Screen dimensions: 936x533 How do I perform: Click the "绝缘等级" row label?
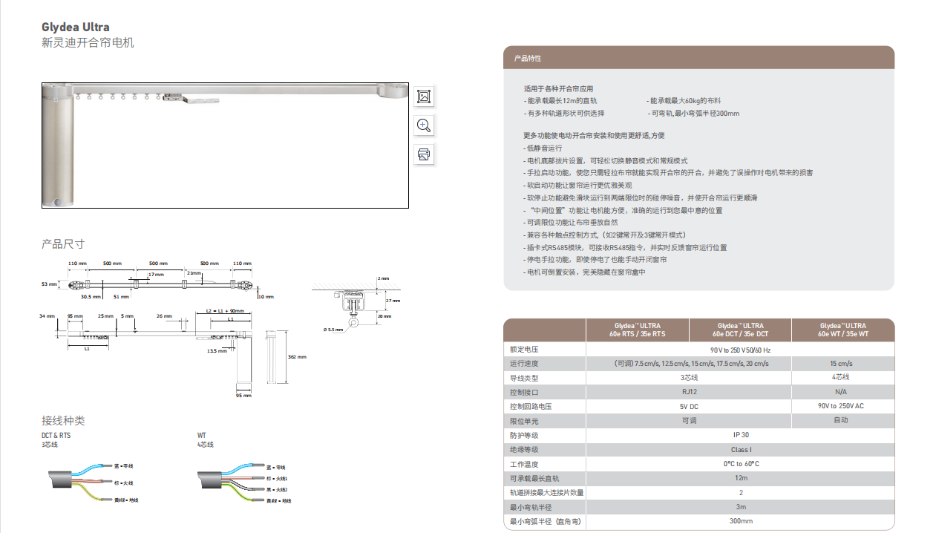523,450
